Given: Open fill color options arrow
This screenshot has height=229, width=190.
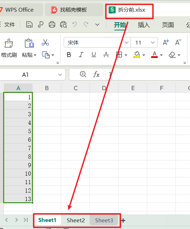Looking at the screenshot, I should pyautogui.click(x=144, y=55).
